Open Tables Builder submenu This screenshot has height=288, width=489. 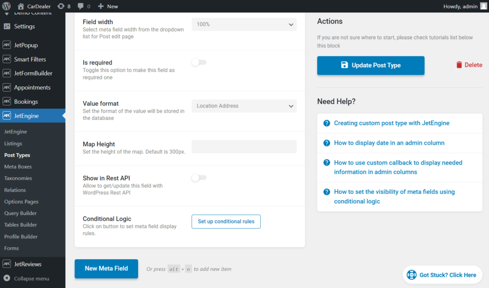click(x=20, y=224)
